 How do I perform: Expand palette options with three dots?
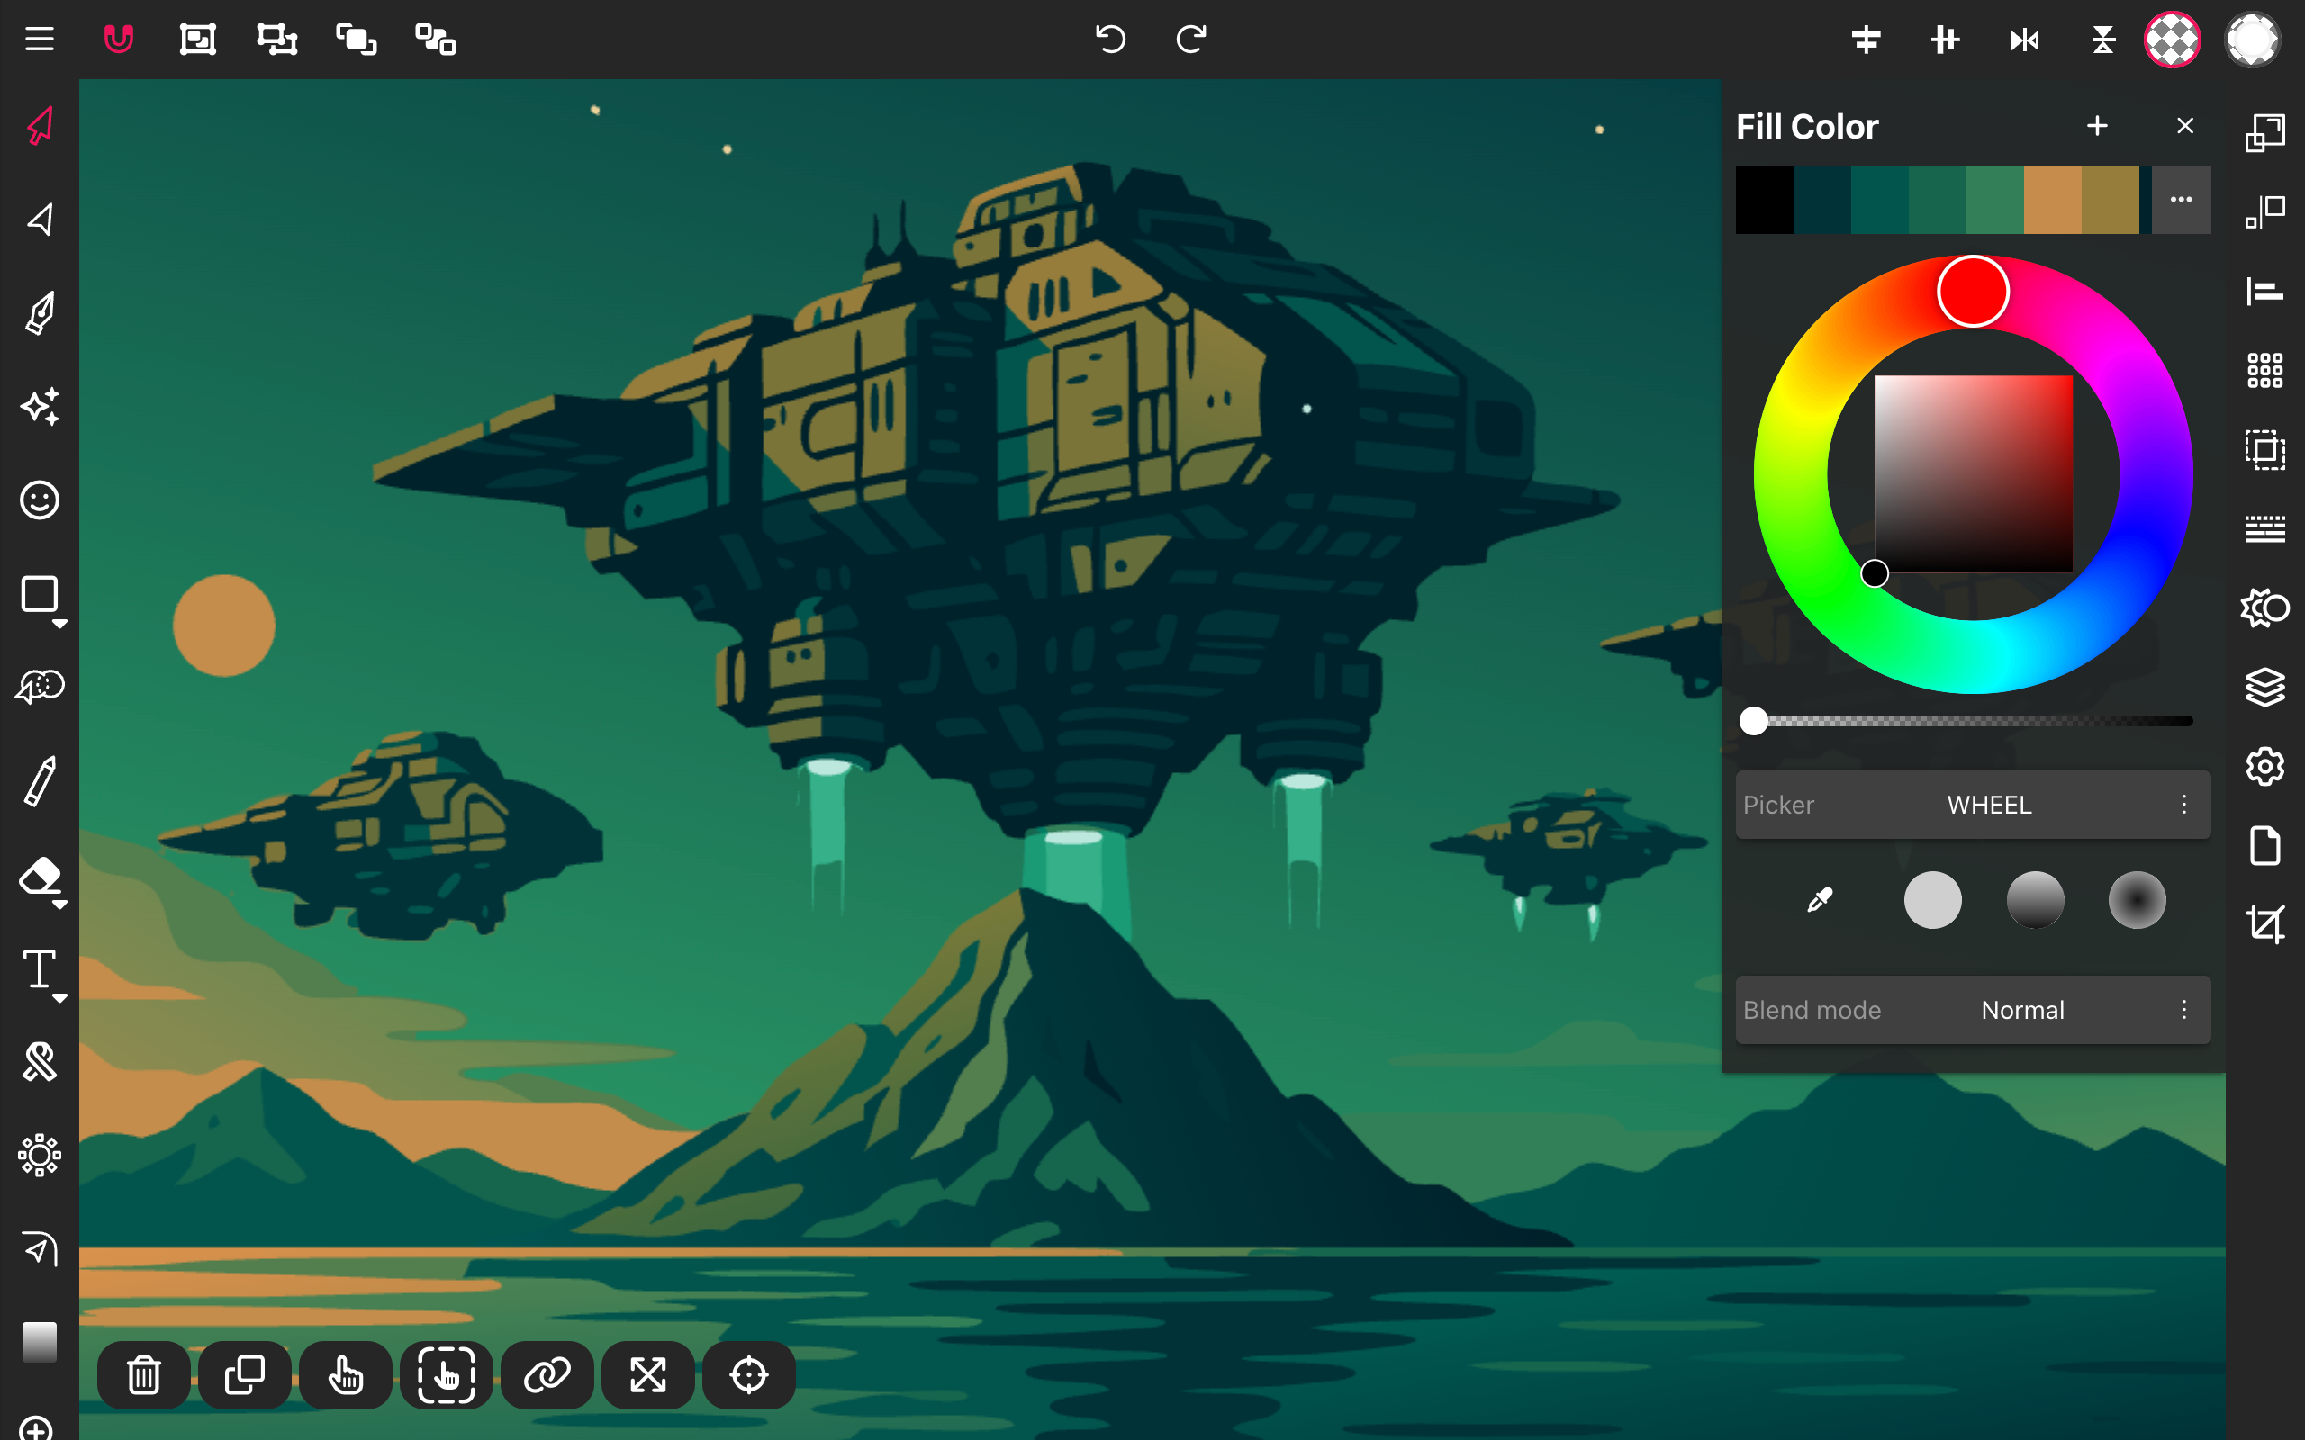(x=2181, y=200)
